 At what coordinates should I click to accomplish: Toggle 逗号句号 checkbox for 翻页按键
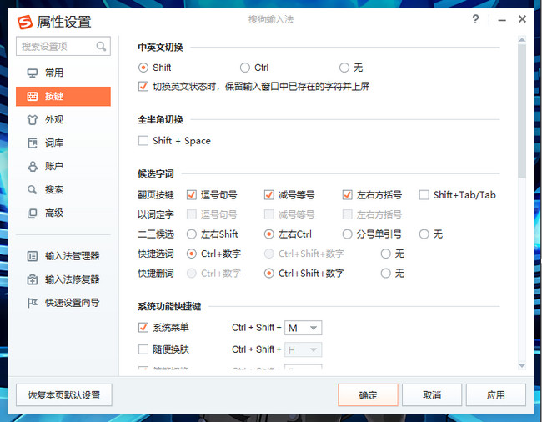[192, 195]
